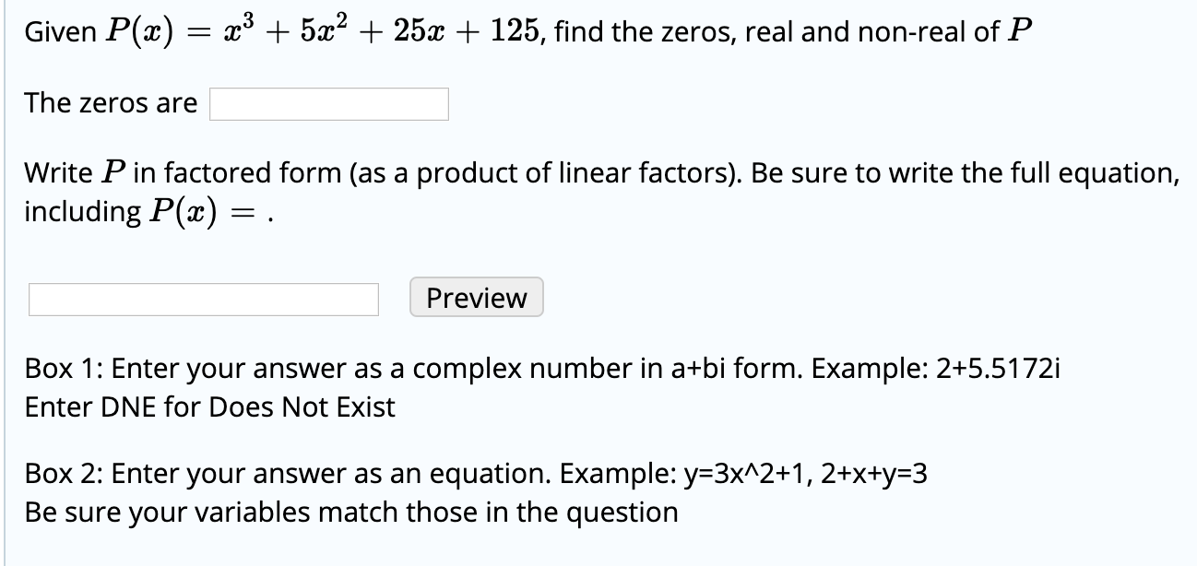The width and height of the screenshot is (1197, 566).
Task: Click the empty box next to 'The zeros are'
Action: [x=327, y=104]
